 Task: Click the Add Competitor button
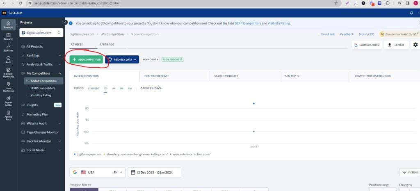click(86, 59)
